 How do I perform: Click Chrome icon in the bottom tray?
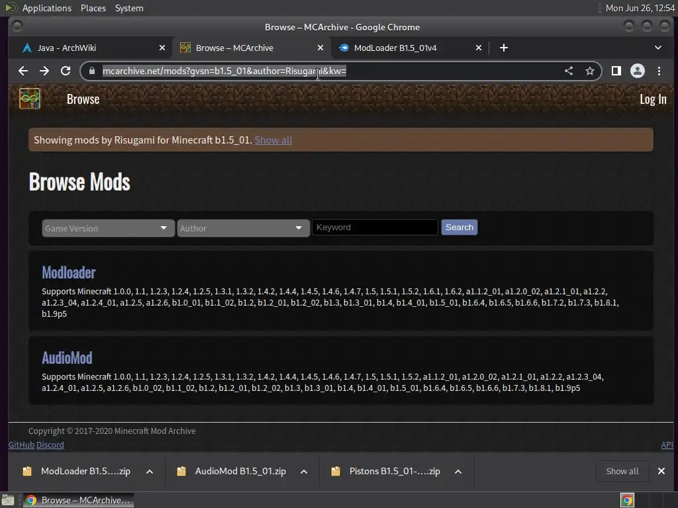click(x=627, y=500)
